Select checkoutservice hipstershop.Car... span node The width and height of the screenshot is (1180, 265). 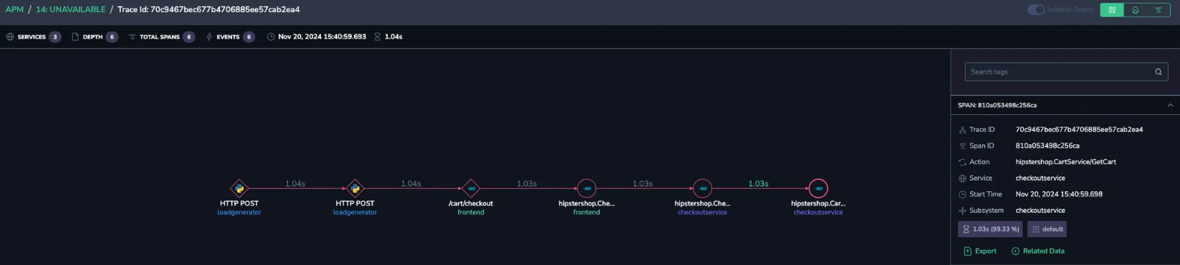818,189
